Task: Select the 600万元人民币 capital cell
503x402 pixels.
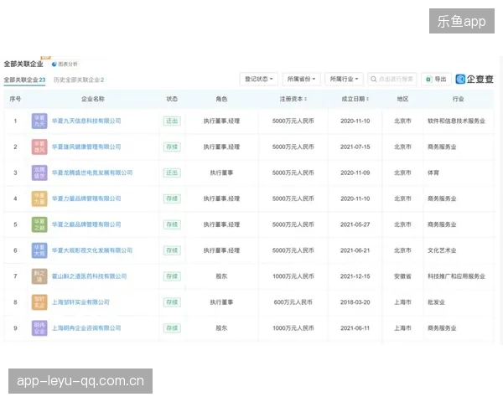Action: [293, 302]
